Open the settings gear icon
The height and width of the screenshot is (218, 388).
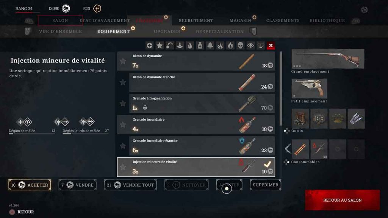364,9
